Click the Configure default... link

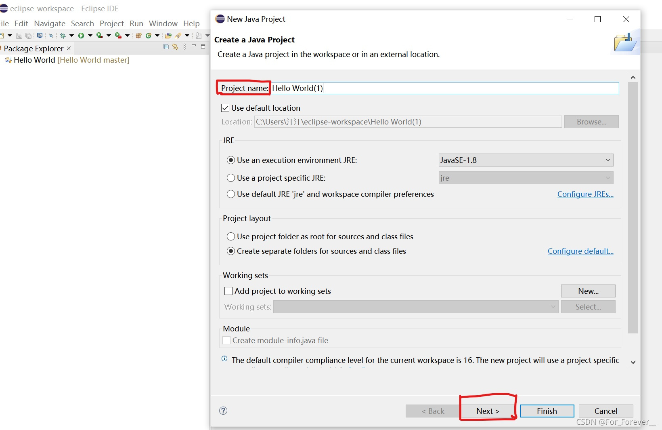580,251
